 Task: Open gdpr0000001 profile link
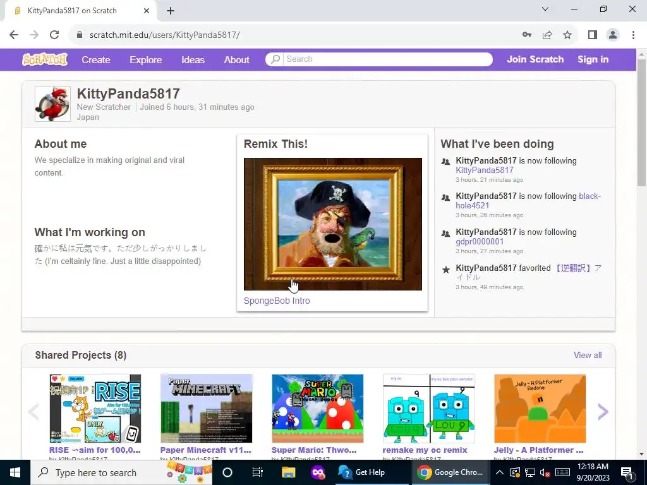(480, 241)
